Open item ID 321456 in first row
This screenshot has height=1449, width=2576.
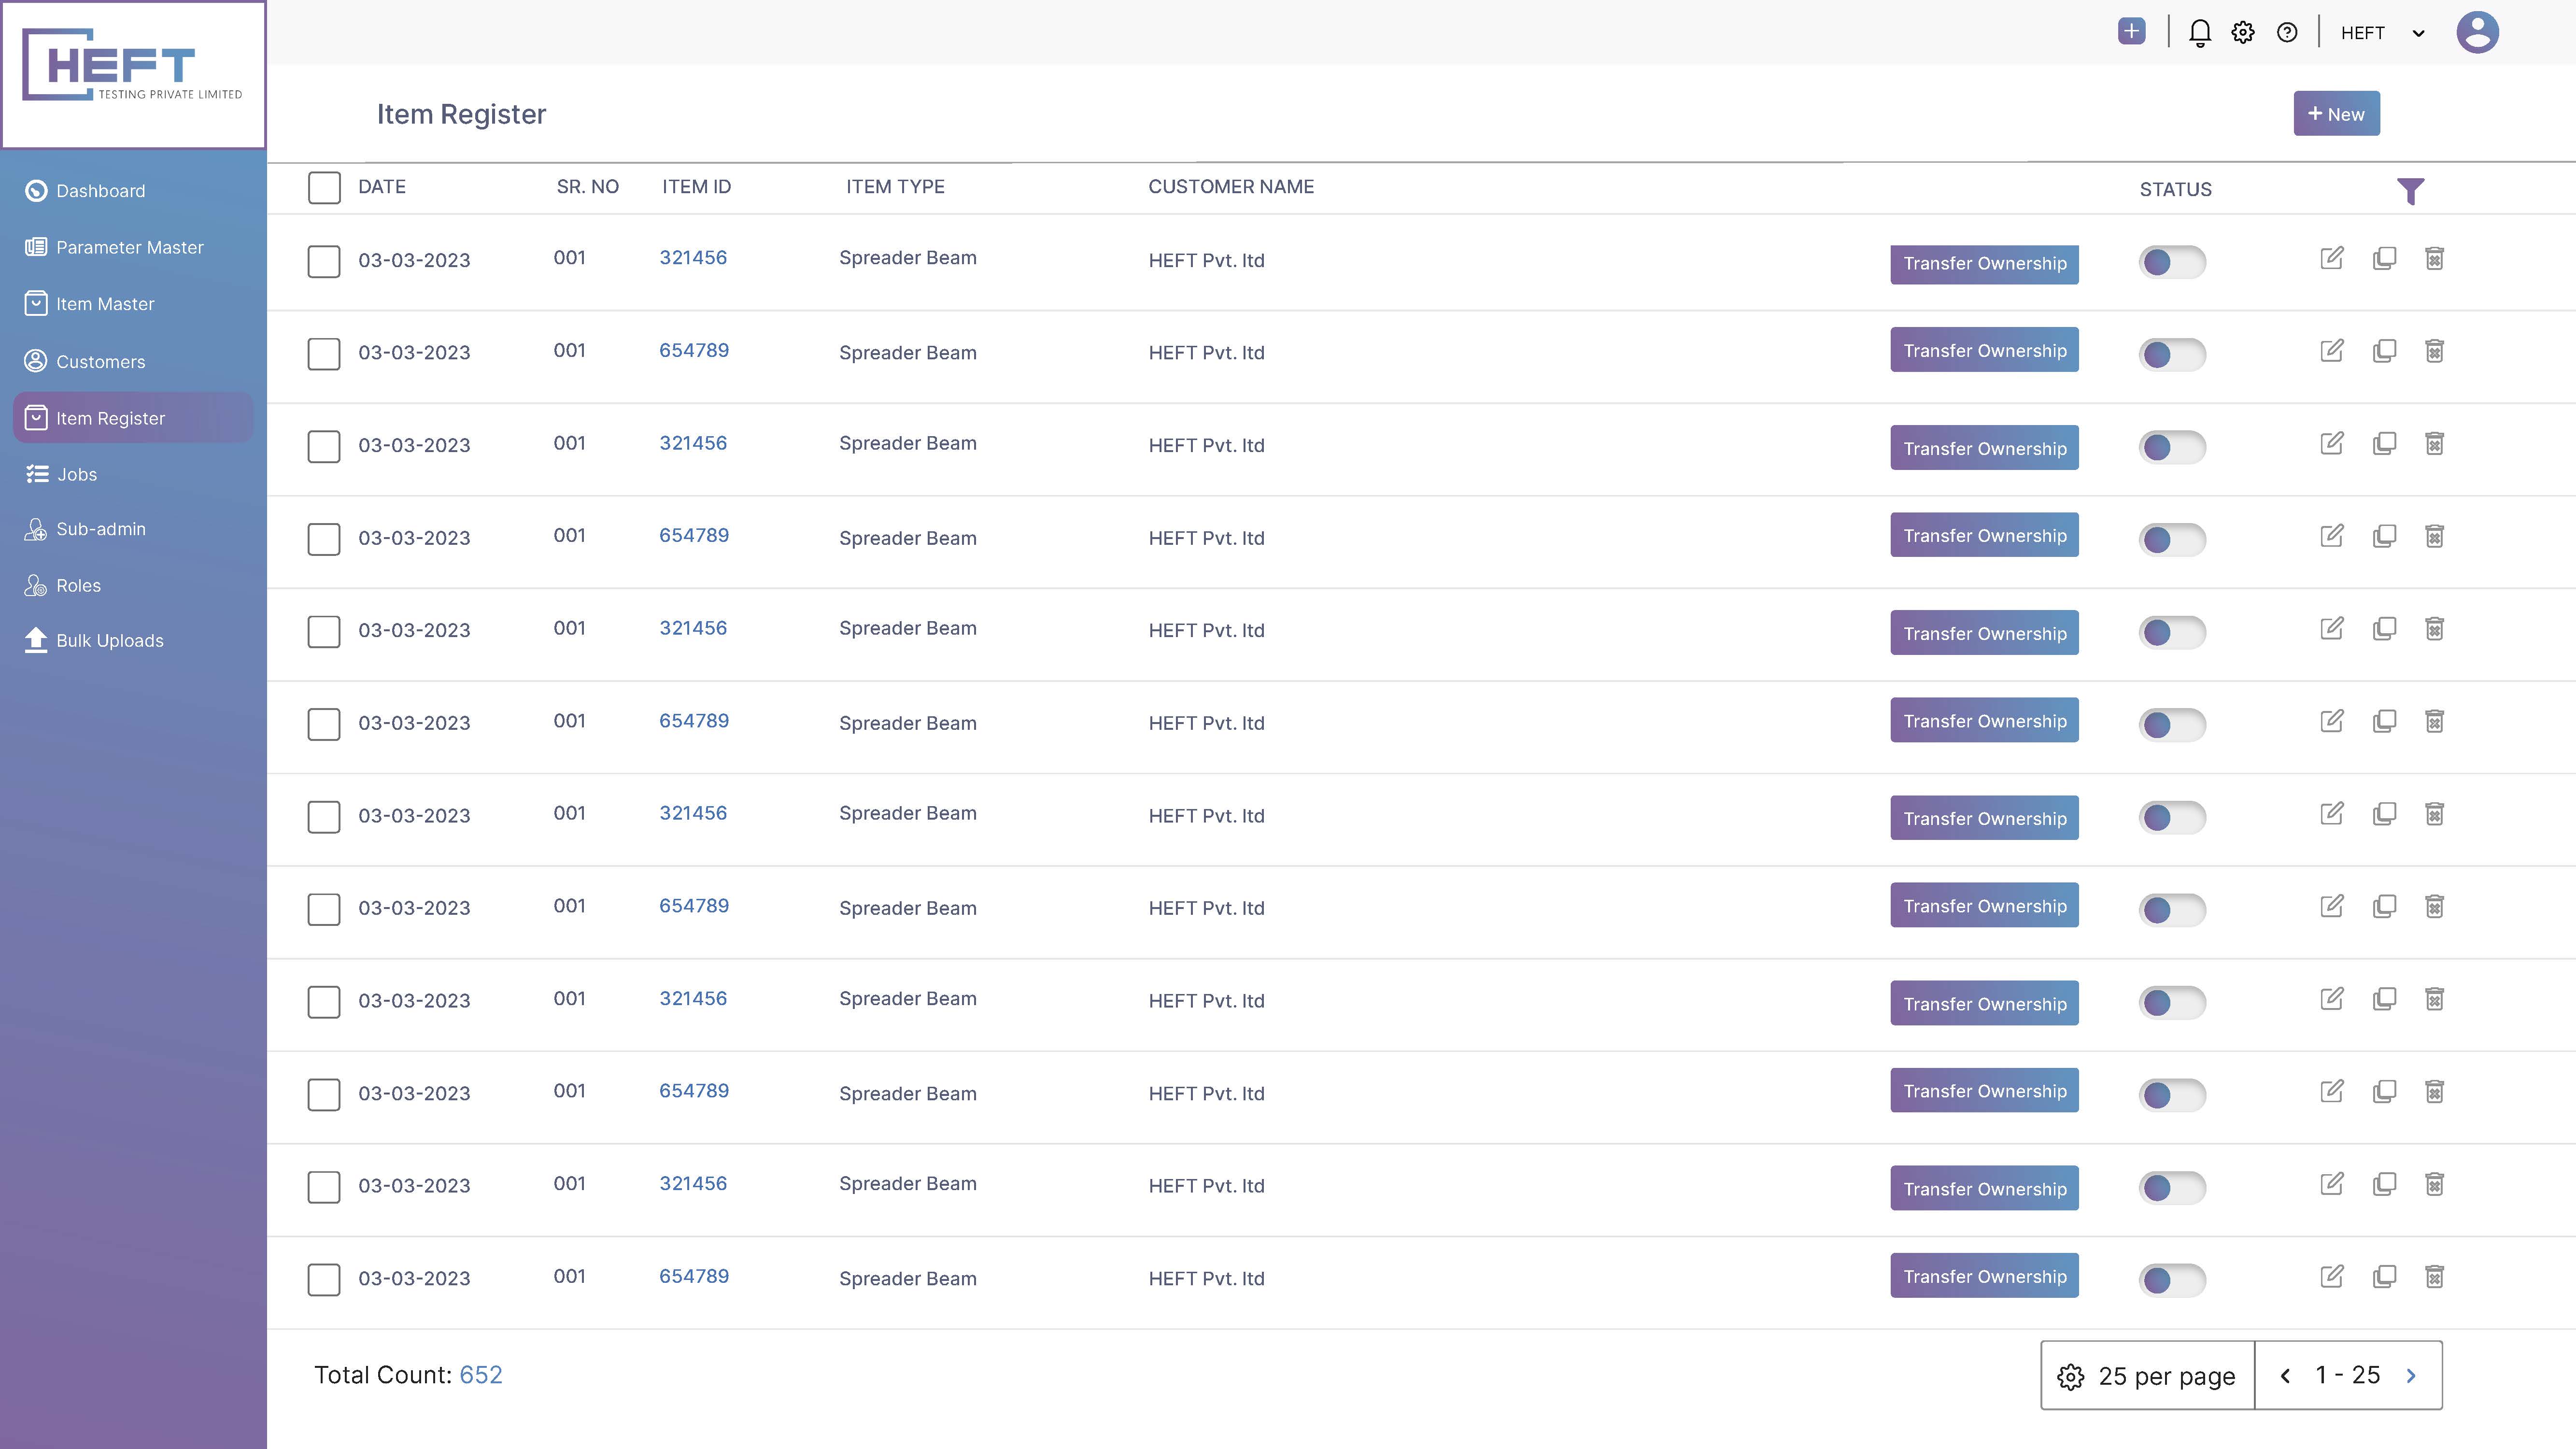(x=693, y=257)
